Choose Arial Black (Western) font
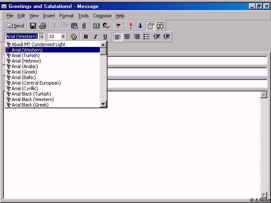Screen dimensions: 271x203 pos(53,99)
